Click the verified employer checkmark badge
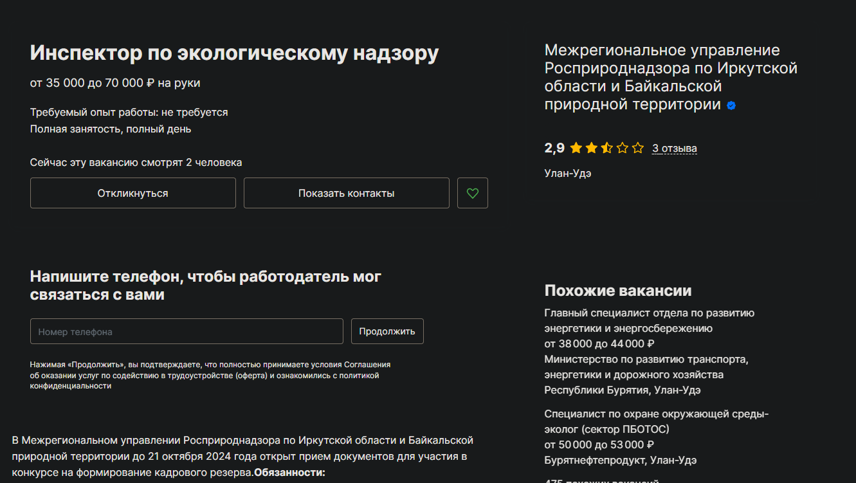 (x=731, y=105)
